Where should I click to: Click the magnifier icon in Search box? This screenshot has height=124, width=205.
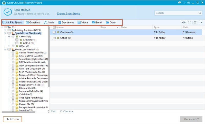click(200, 13)
